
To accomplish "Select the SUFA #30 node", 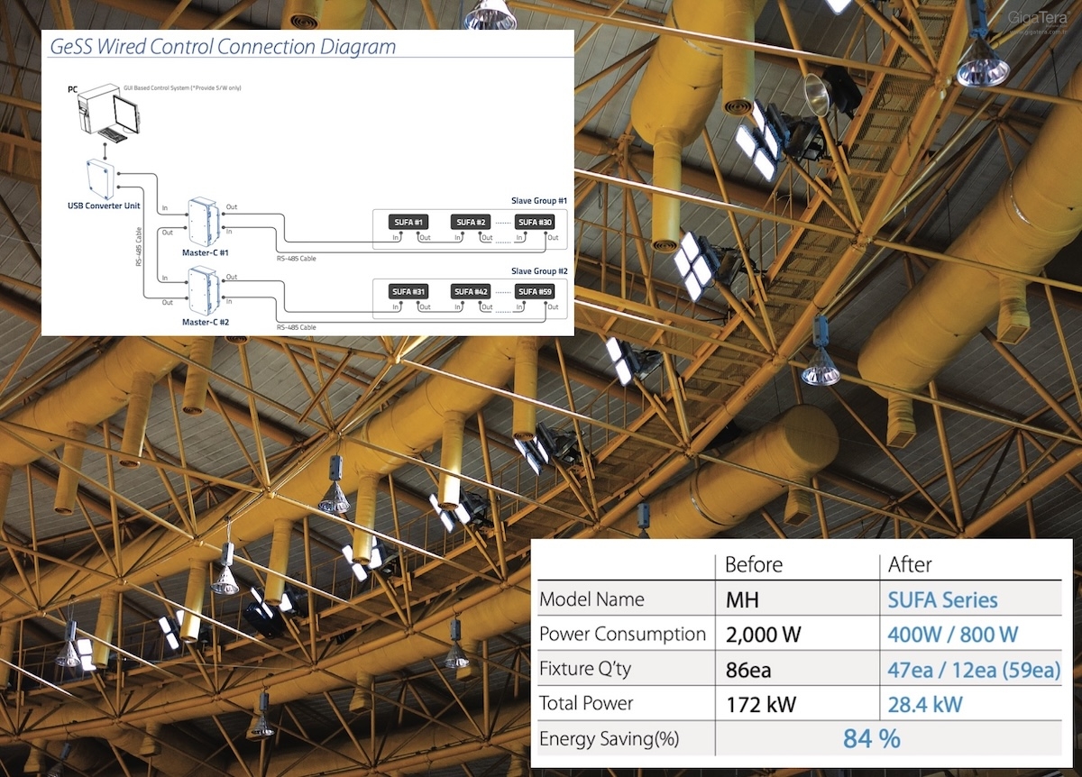I will (535, 223).
